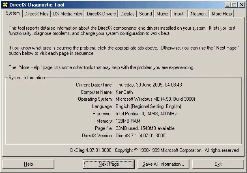Image resolution: width=247 pixels, height=173 pixels.
Task: Click the Intel Pentium II processor value
Action: click(146, 114)
